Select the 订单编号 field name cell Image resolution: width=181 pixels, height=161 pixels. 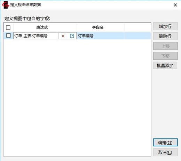tap(101, 36)
